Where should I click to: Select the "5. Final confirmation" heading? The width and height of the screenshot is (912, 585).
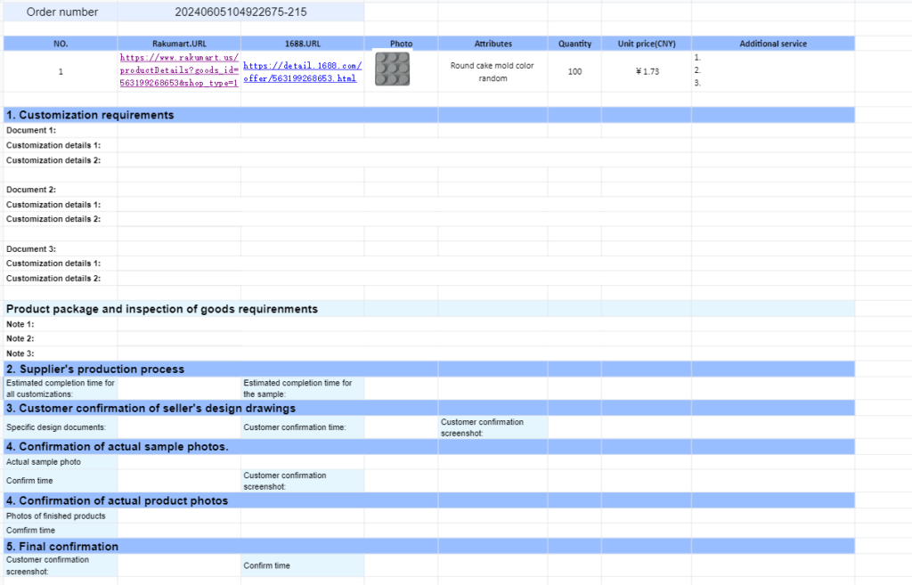point(62,547)
